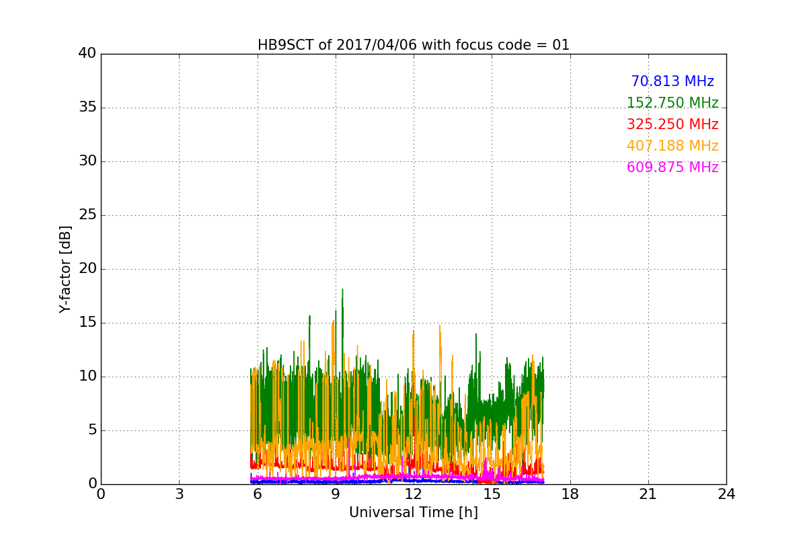Click y-axis tick label '20'

[87, 269]
